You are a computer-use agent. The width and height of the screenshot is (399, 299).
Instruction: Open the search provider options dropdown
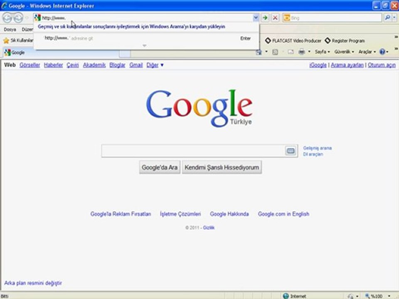(394, 17)
